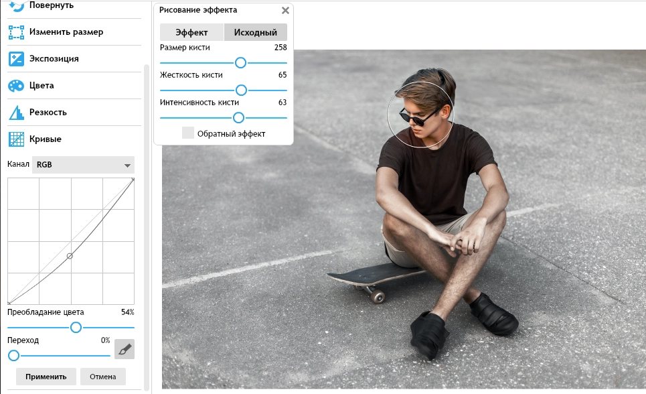
Task: Click the Curves (Кривые) grid icon
Action: tap(16, 139)
